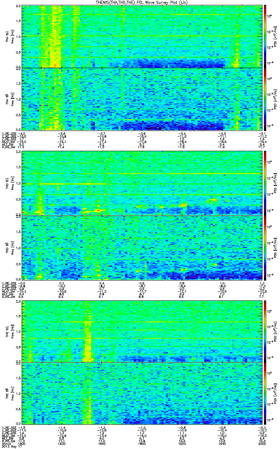Click the PSD label beside THD B-parallel colorbar

pos(274,248)
